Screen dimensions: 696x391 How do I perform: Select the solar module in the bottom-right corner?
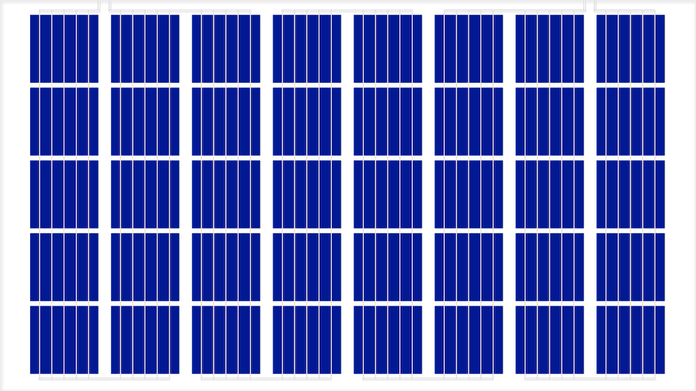tap(630, 340)
